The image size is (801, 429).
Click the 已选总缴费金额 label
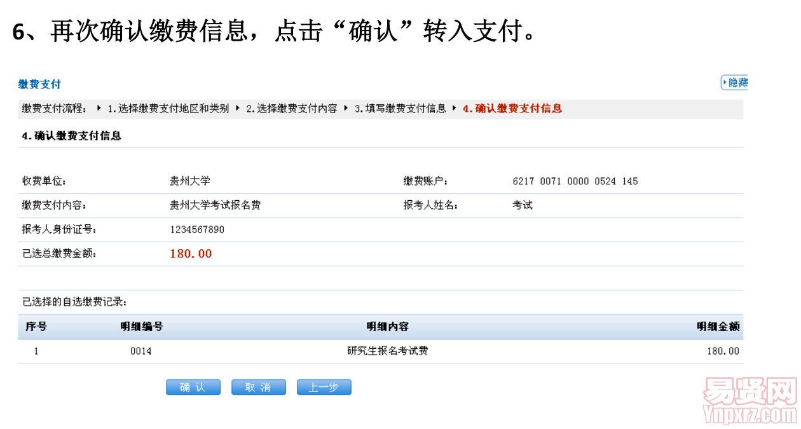click(x=59, y=254)
